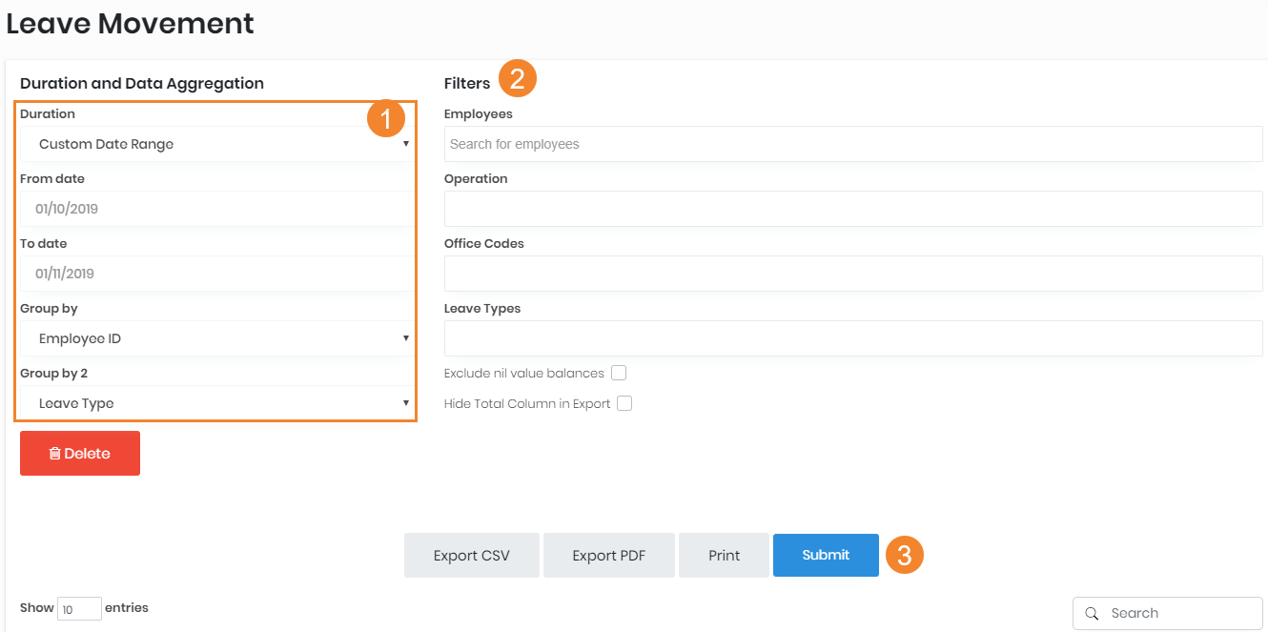The width and height of the screenshot is (1268, 632).
Task: Enable Exclude nil value balances checkbox
Action: tap(619, 373)
